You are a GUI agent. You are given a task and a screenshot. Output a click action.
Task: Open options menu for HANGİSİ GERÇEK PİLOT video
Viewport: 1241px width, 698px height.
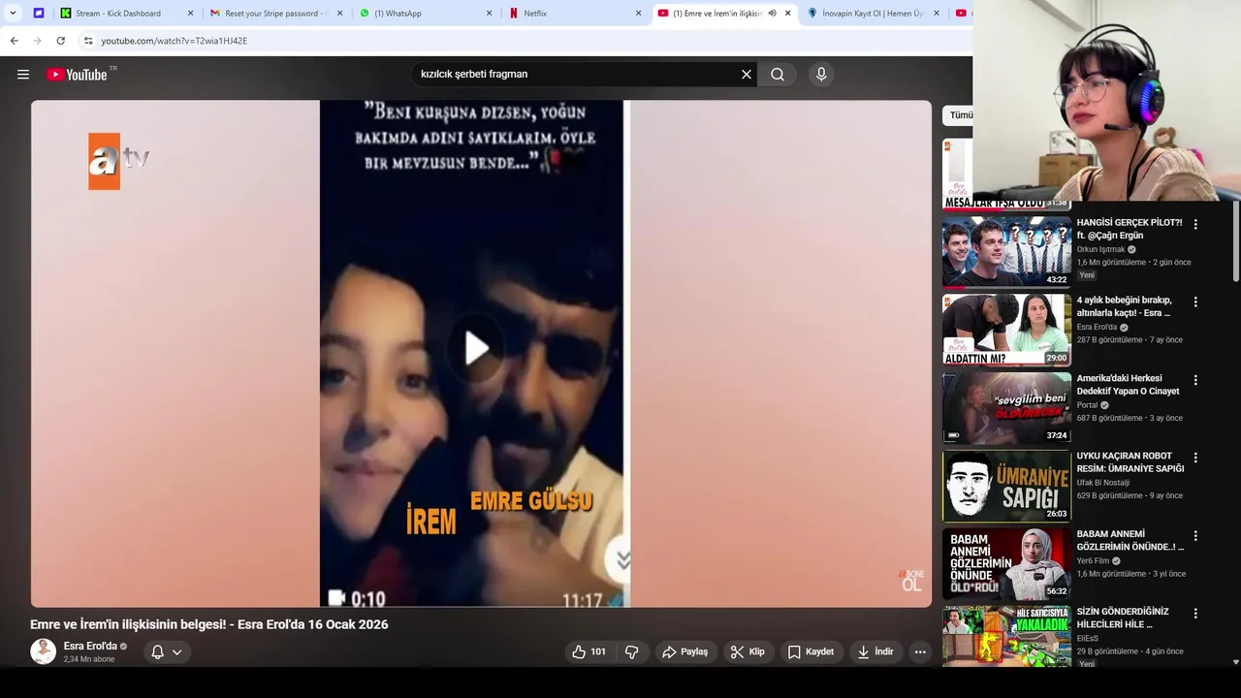click(1195, 224)
